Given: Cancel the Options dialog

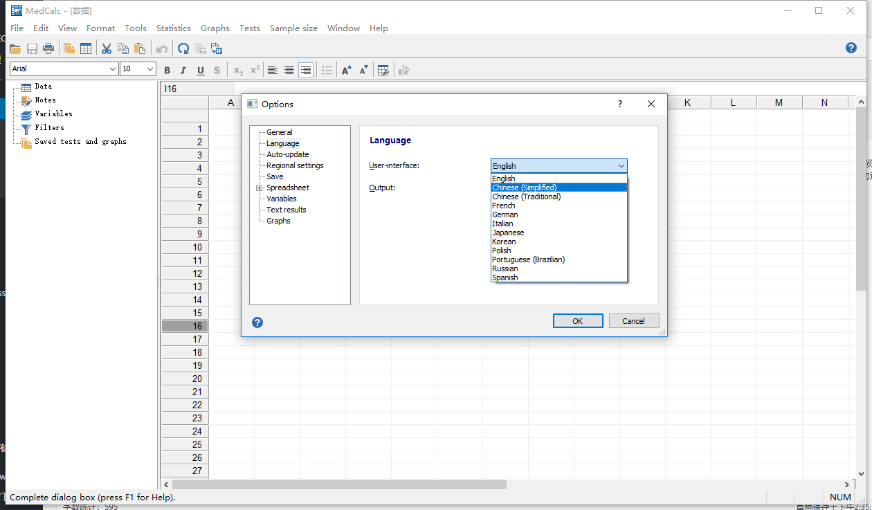Looking at the screenshot, I should point(634,321).
